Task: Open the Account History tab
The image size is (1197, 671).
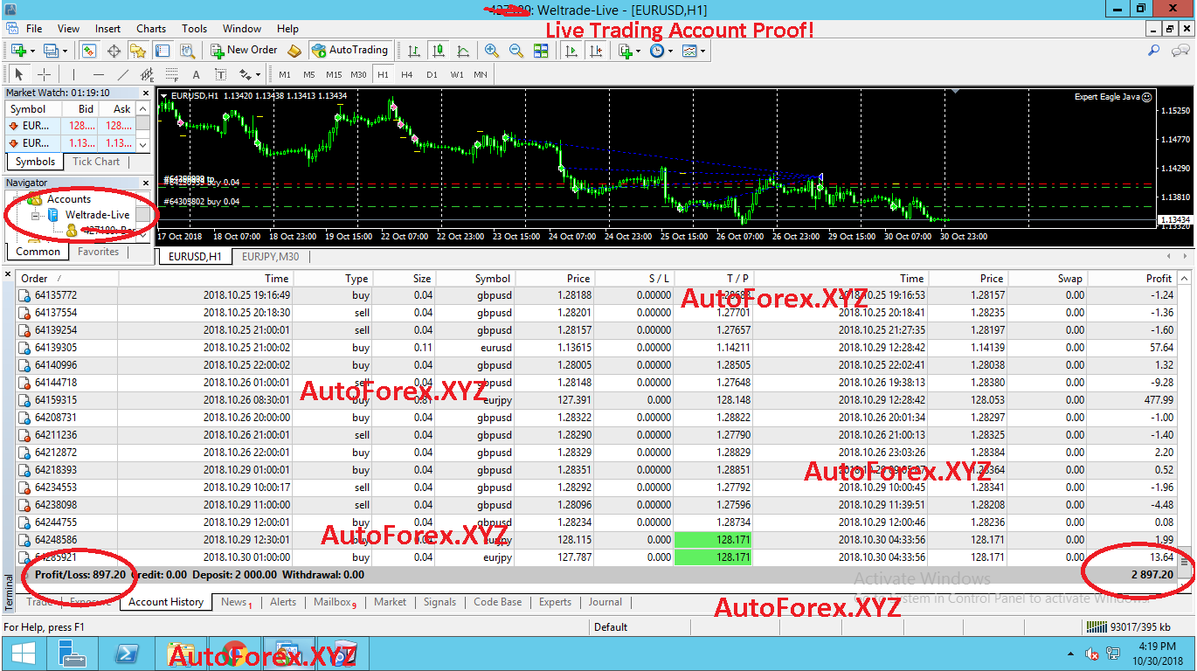Action: [165, 602]
